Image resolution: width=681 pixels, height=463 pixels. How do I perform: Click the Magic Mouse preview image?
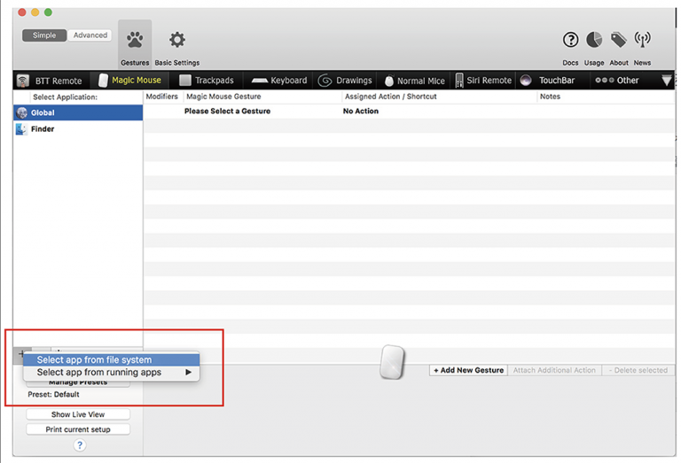coord(392,362)
